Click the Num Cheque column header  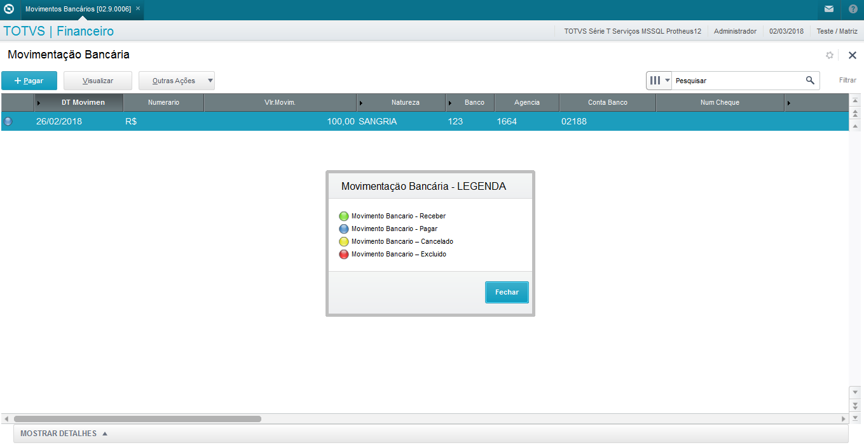point(720,102)
